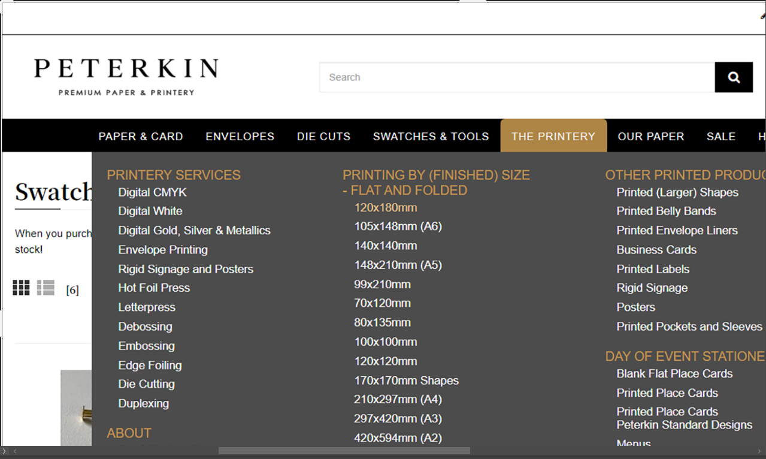Select Swatches & Tools in the navigation bar
Screen dimensions: 766x459
[431, 137]
